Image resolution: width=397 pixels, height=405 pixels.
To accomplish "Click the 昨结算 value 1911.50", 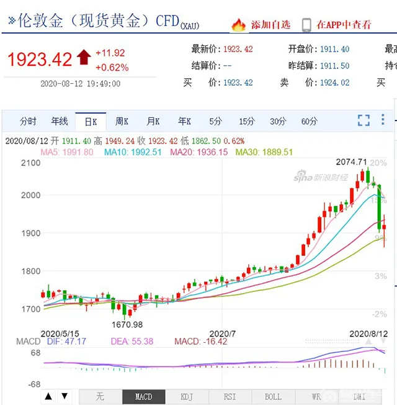I will [334, 66].
